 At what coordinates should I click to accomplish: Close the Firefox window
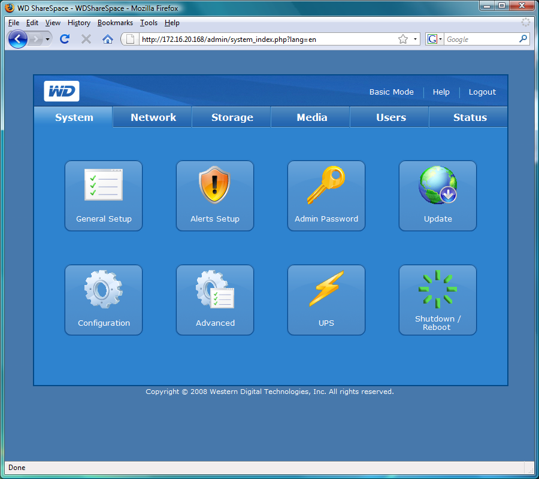point(522,6)
